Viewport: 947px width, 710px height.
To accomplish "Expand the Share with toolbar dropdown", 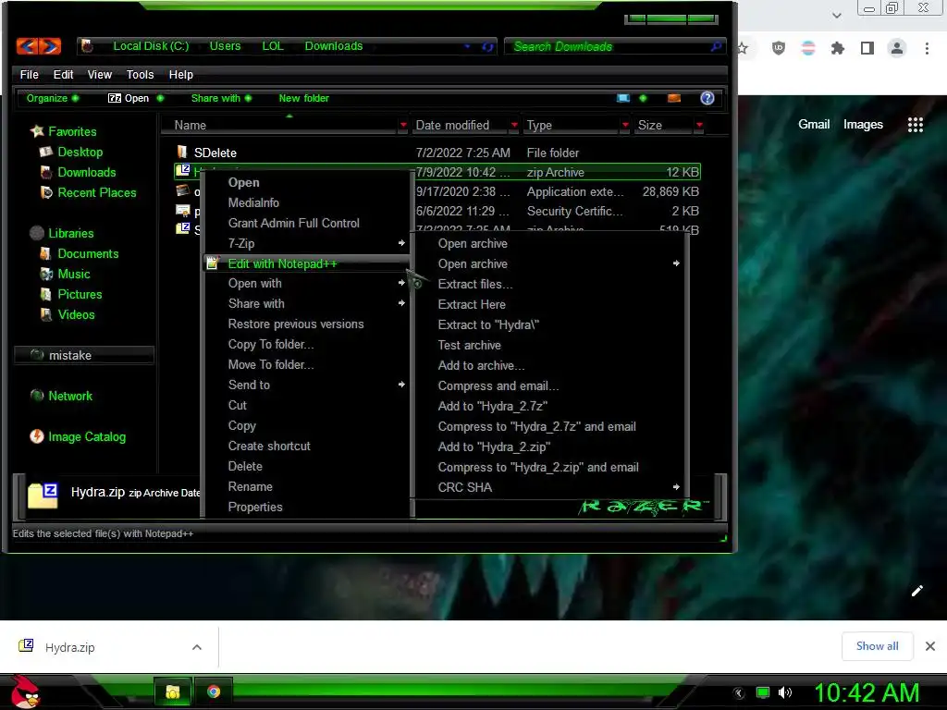I will click(221, 98).
